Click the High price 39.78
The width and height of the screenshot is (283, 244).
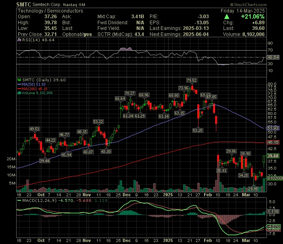[51, 23]
